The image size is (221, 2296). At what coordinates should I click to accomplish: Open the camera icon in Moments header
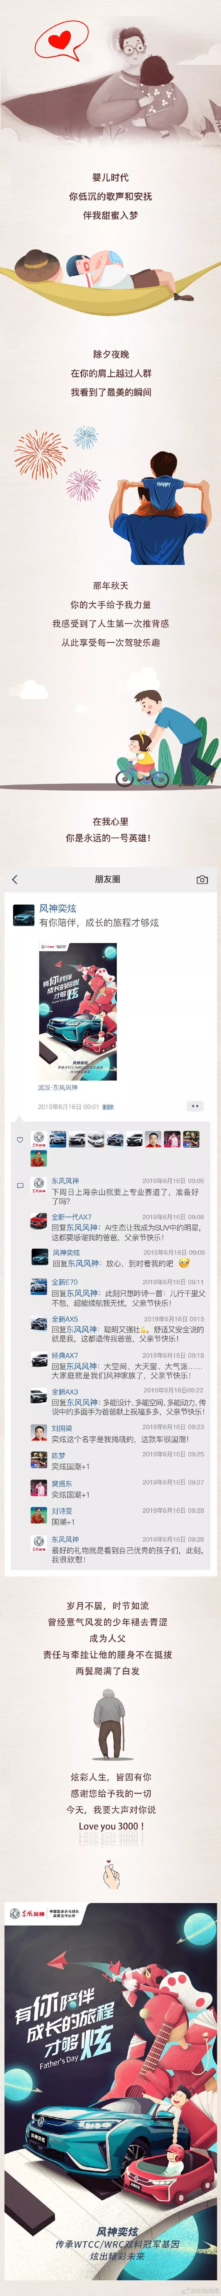[x=202, y=879]
